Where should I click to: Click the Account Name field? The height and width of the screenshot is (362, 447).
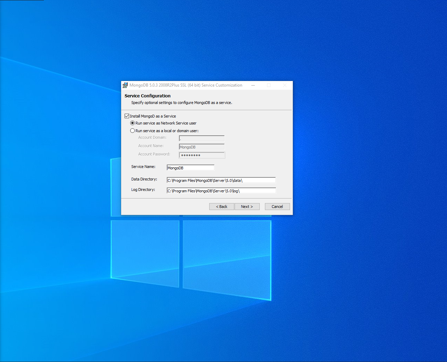[202, 147]
